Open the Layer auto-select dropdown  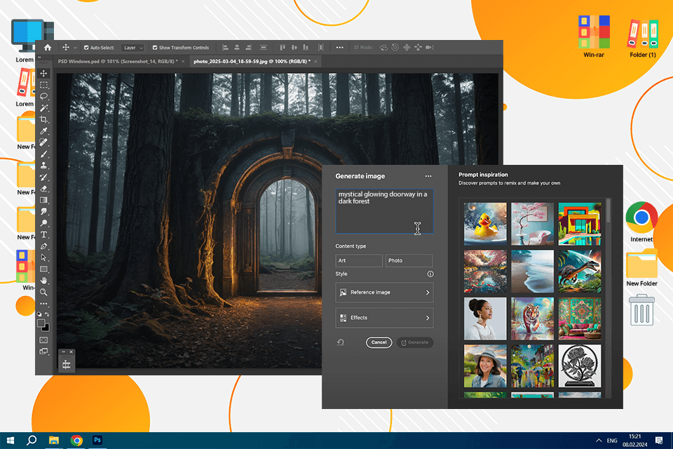coord(132,48)
